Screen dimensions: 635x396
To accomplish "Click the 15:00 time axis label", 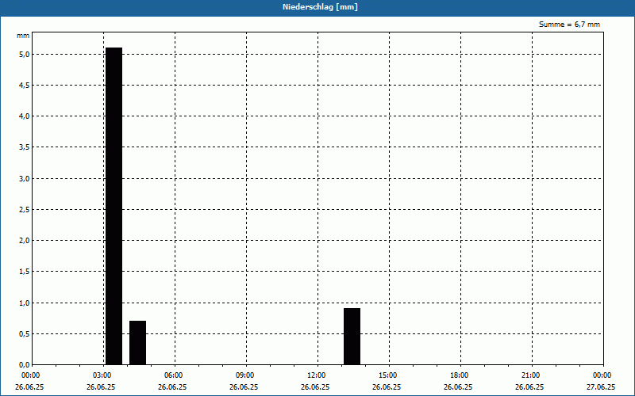I will [x=387, y=375].
